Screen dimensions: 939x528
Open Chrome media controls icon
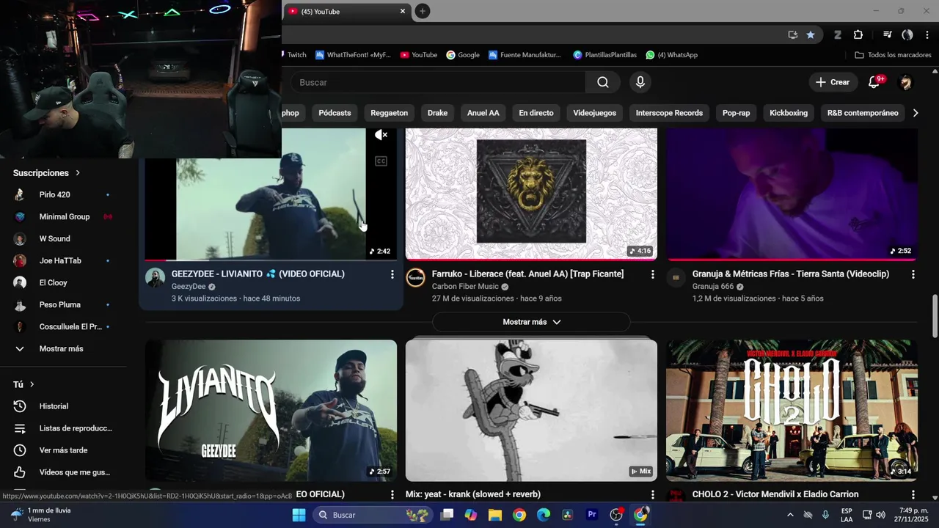(887, 34)
